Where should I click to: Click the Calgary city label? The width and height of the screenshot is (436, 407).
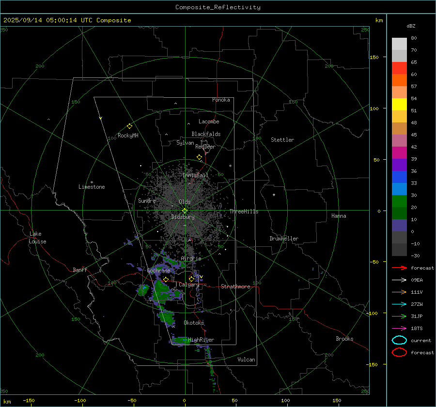189,285
